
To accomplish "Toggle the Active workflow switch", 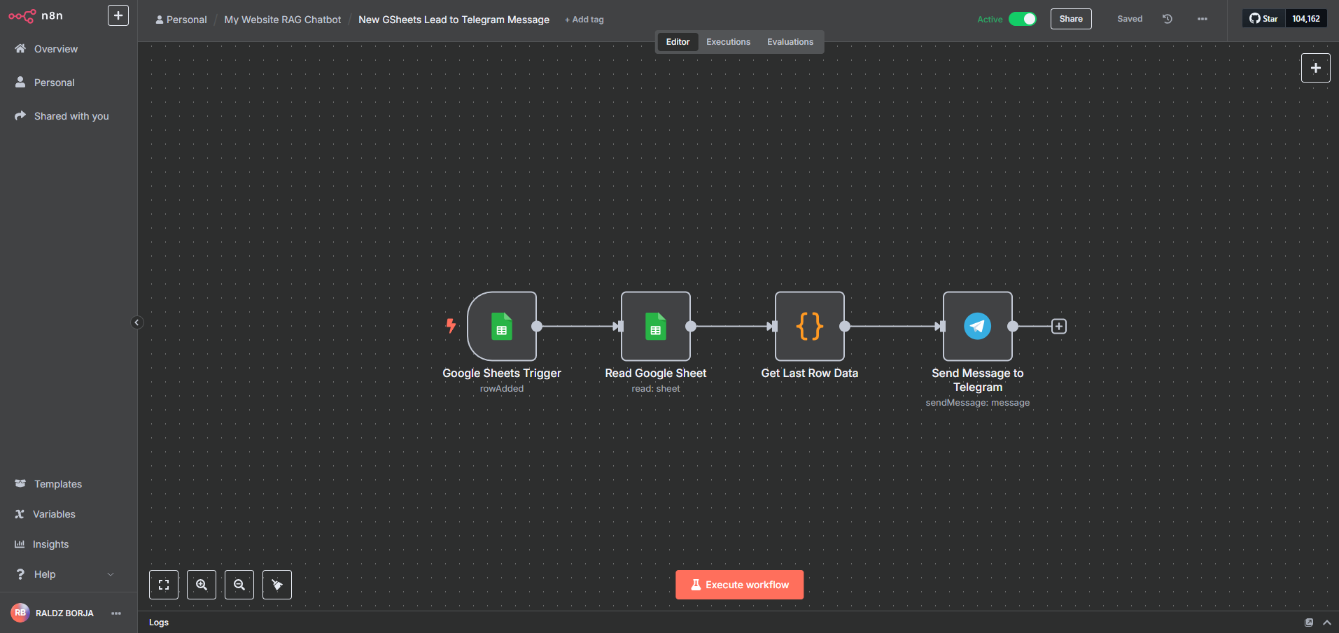I will 1023,19.
